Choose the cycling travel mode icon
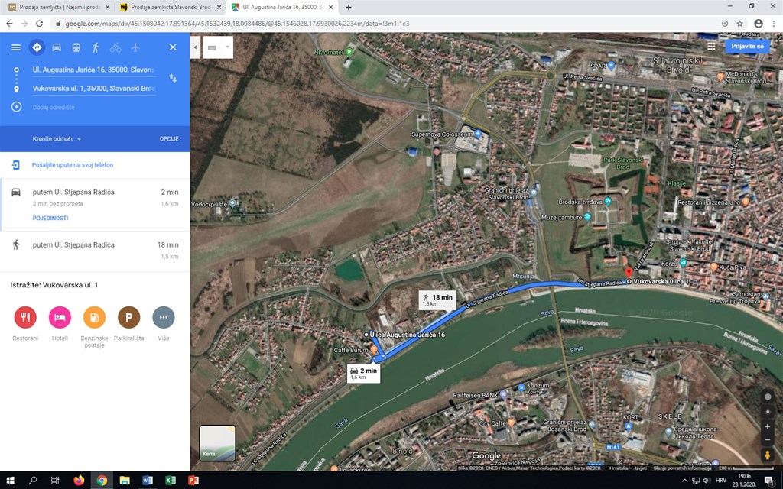Image resolution: width=783 pixels, height=489 pixels. point(115,47)
